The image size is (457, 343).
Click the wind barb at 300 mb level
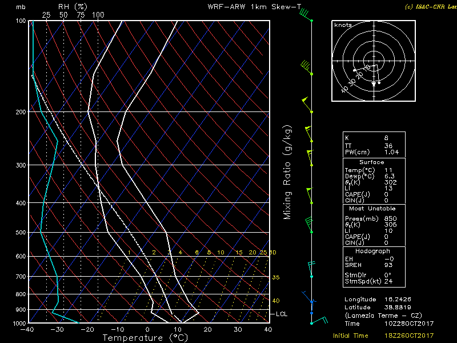pos(310,158)
